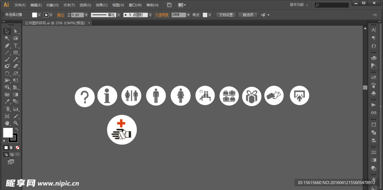The height and width of the screenshot is (190, 383).
Task: Open 文件(F) menu
Action: coord(20,5)
